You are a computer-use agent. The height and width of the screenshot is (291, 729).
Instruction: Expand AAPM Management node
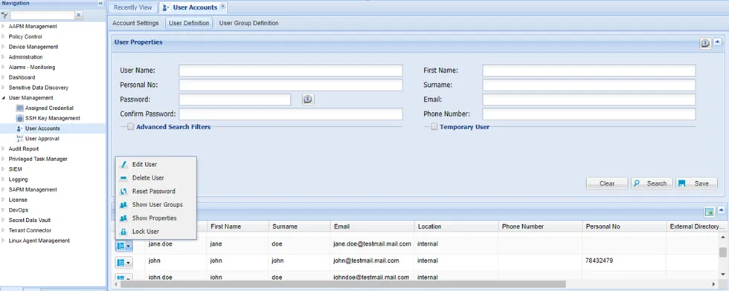pyautogui.click(x=4, y=27)
